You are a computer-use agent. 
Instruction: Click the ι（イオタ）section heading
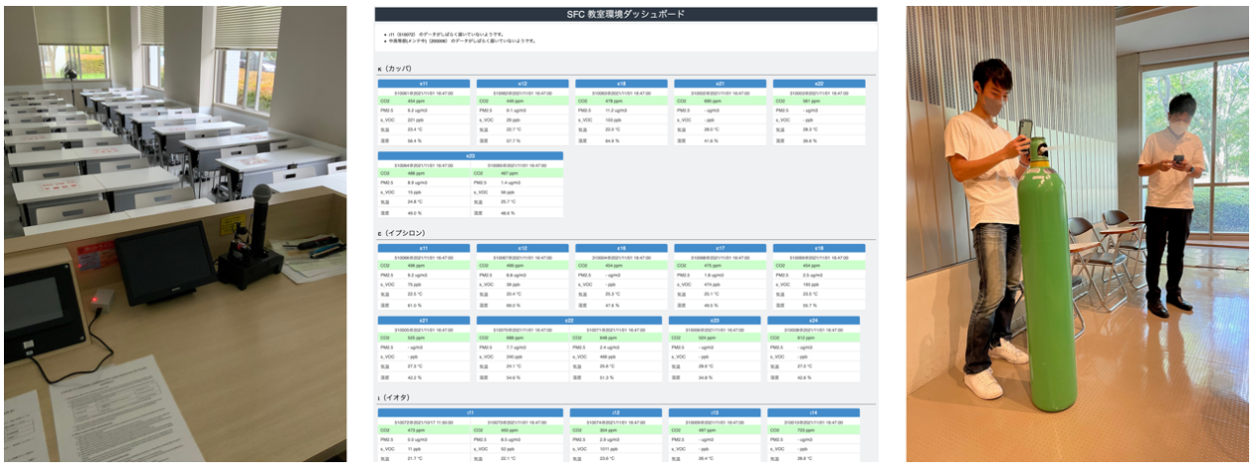pos(395,397)
